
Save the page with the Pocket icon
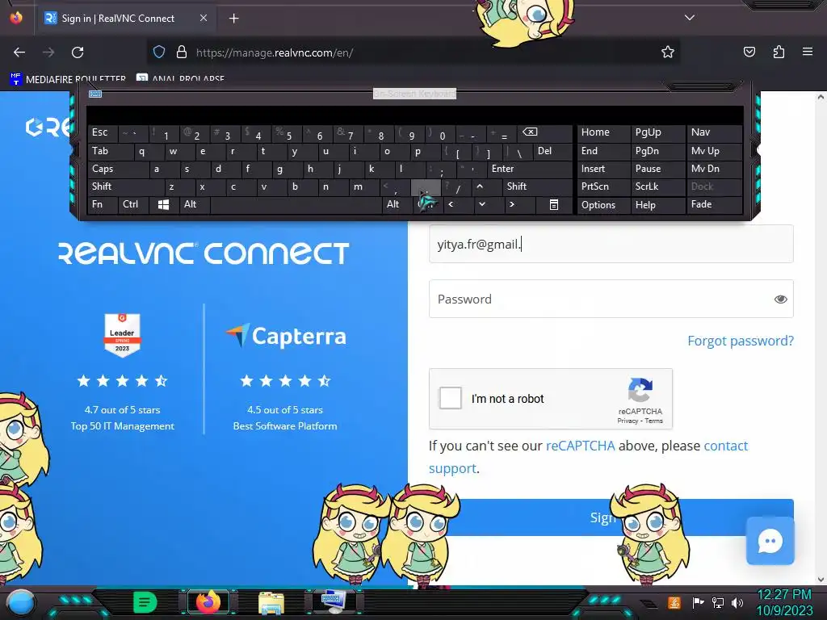(749, 52)
